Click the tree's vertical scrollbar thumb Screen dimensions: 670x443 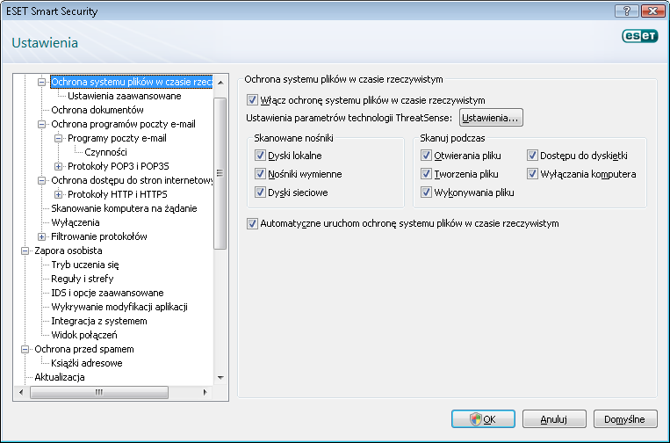[220, 173]
